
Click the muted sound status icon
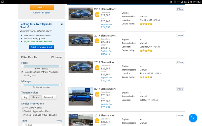click(x=171, y=2)
